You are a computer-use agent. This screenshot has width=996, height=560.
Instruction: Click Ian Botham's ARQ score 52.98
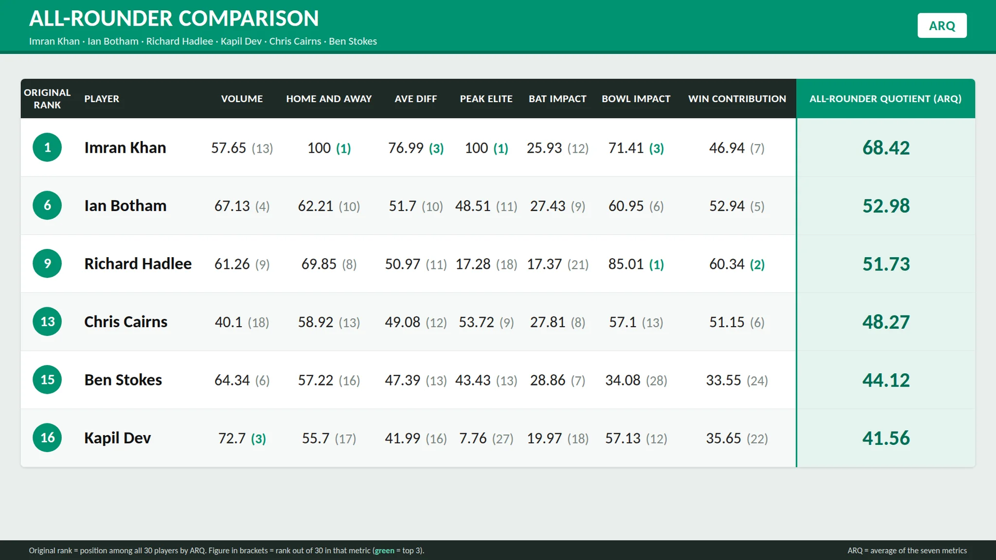click(x=886, y=206)
